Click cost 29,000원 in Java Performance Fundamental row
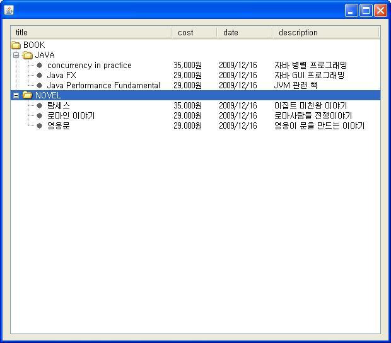The image size is (391, 343). click(x=188, y=86)
